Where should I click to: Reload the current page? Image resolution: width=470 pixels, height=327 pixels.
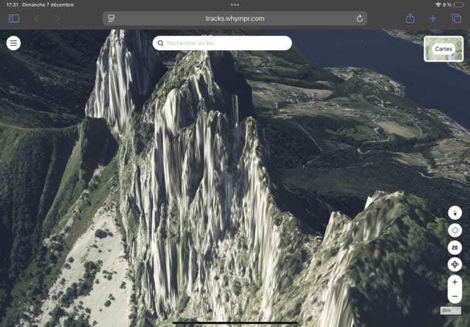click(359, 19)
